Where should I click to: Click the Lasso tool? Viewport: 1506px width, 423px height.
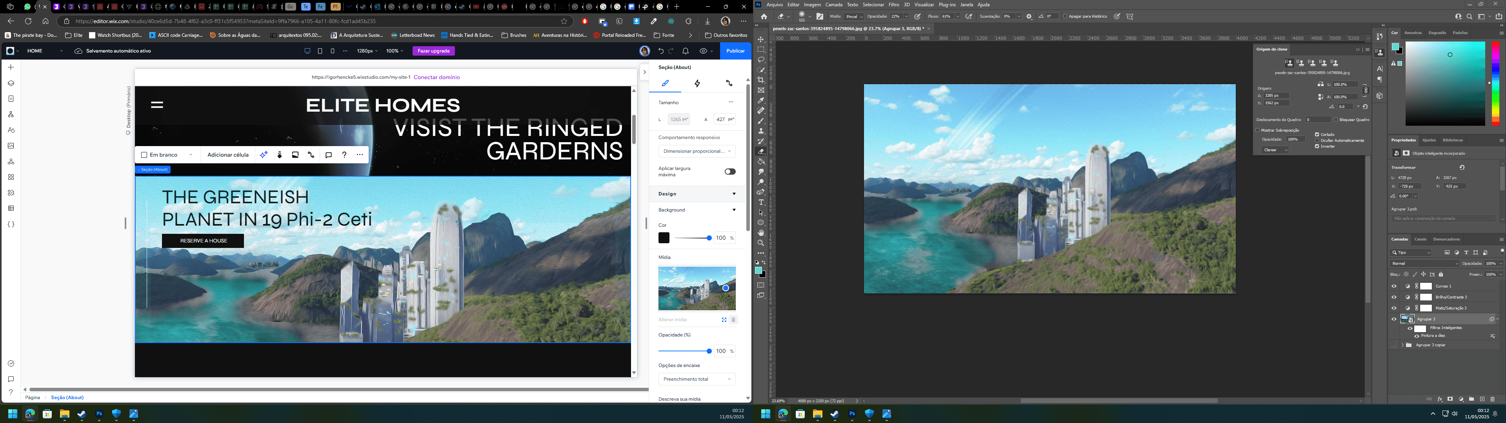(760, 60)
